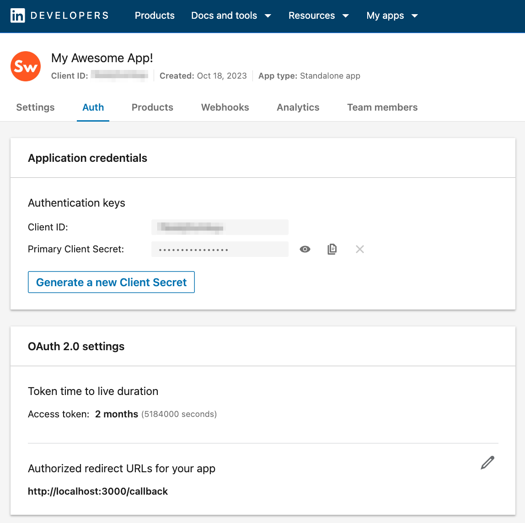Expand the Resources dropdown arrow
The image size is (525, 523).
[x=346, y=16]
